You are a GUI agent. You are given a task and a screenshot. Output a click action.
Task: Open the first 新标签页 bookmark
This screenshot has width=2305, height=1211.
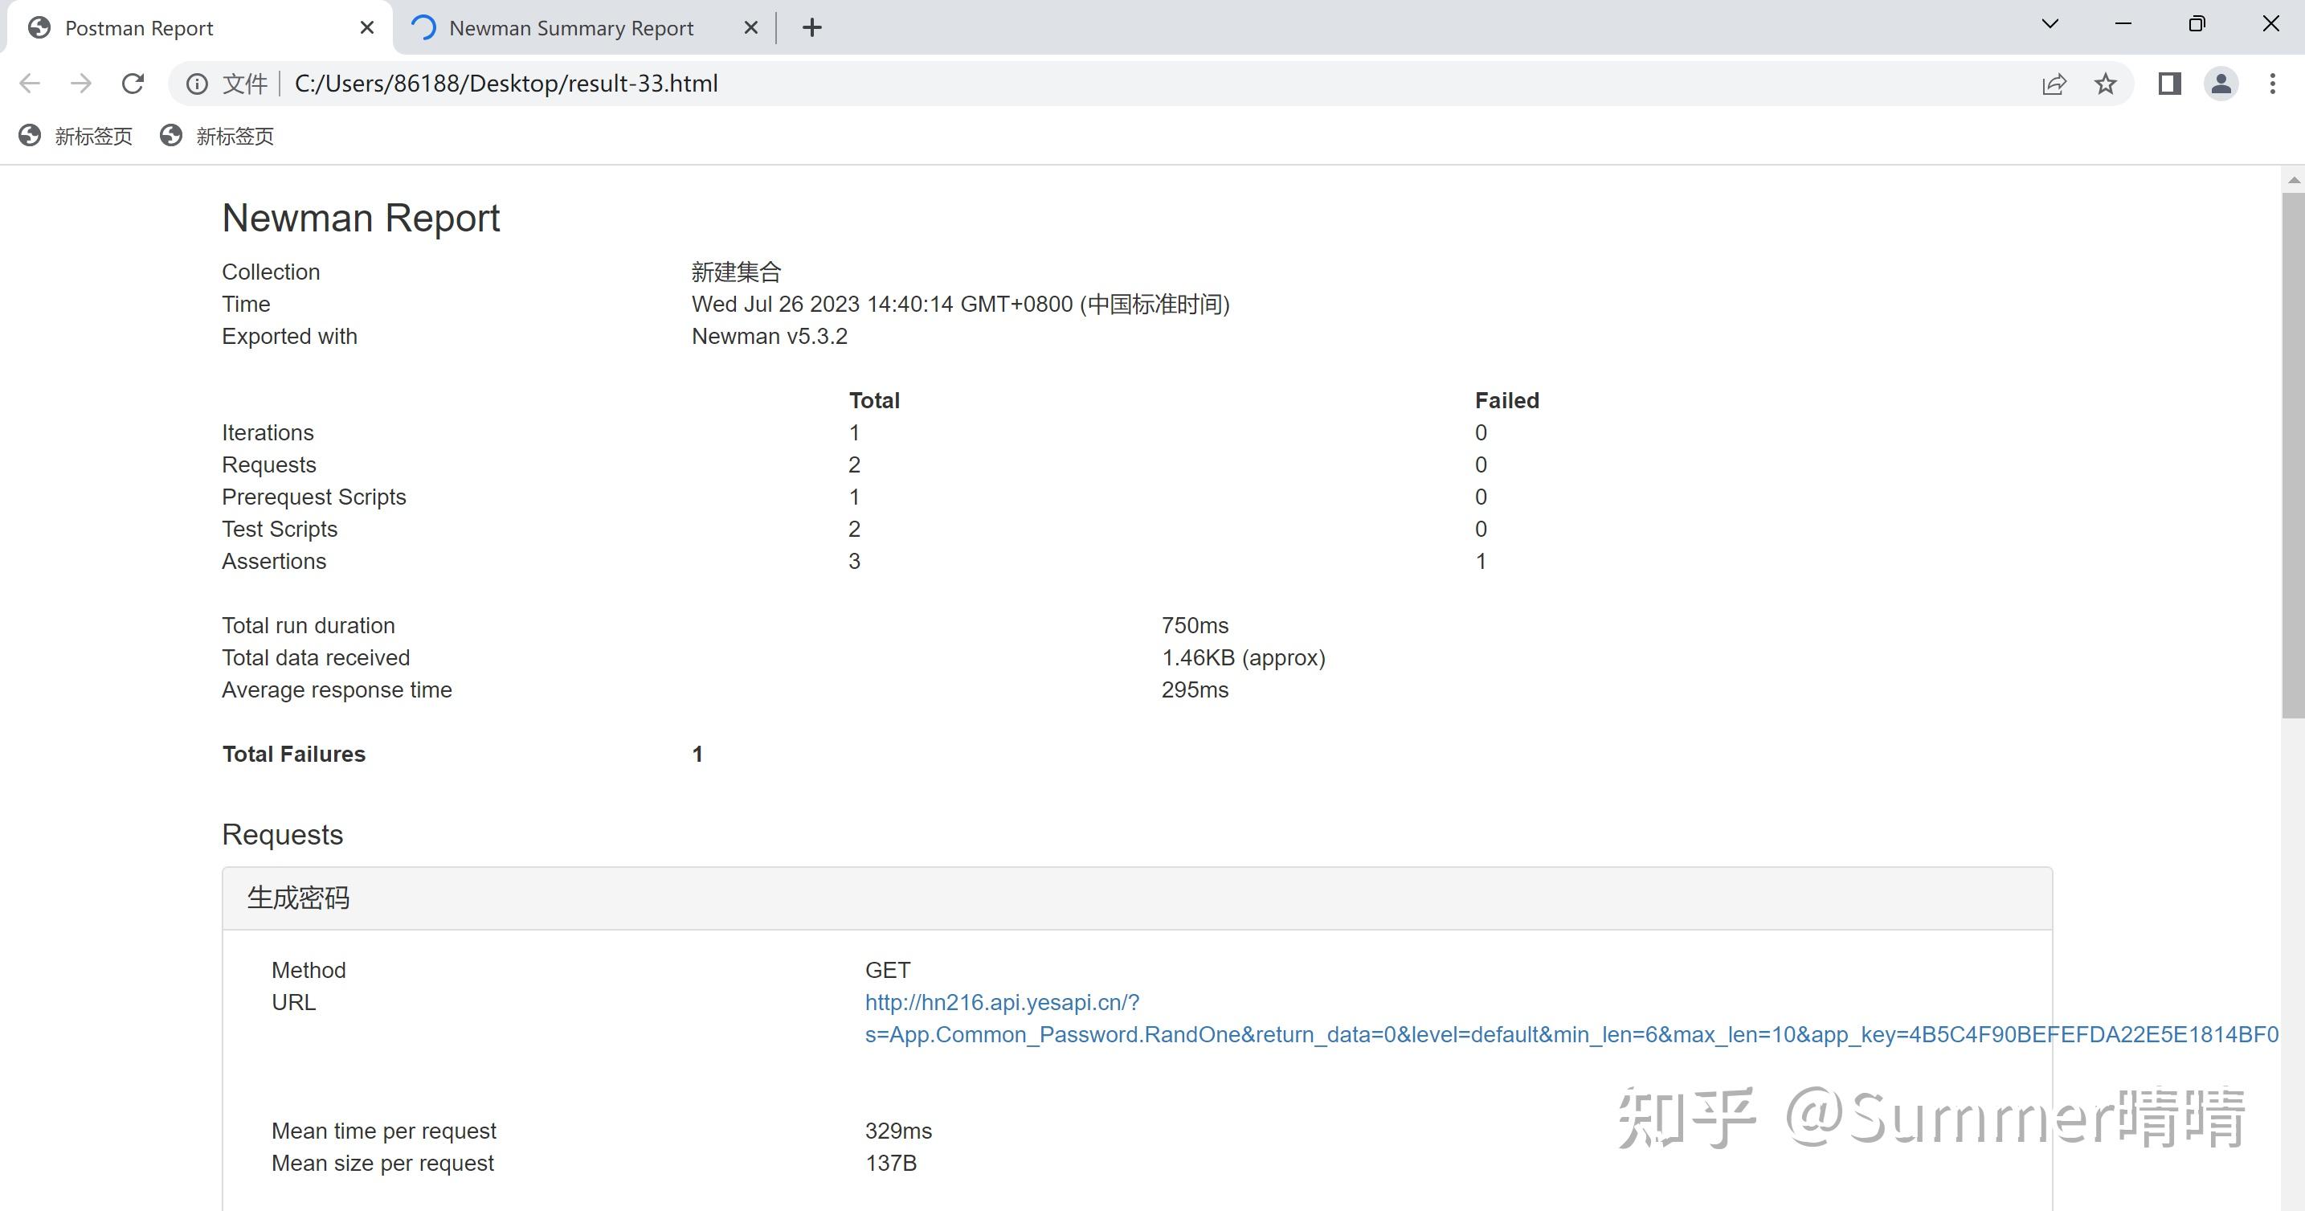pos(92,136)
